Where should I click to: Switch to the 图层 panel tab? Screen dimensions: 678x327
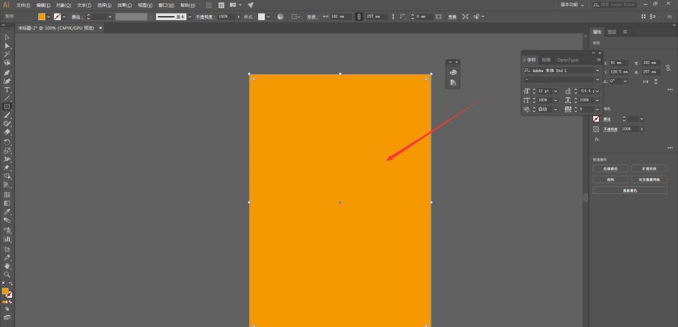click(611, 32)
